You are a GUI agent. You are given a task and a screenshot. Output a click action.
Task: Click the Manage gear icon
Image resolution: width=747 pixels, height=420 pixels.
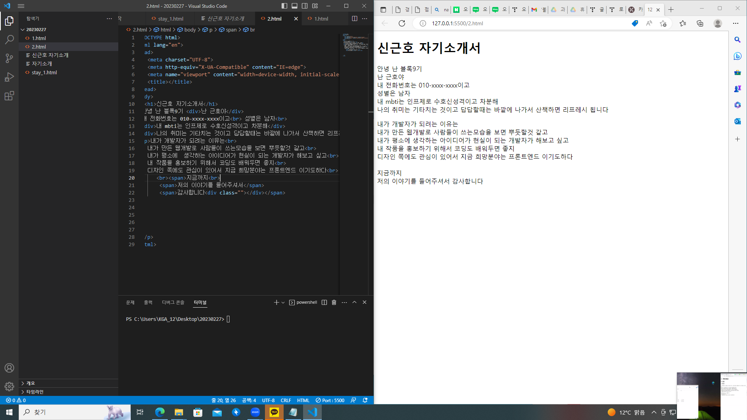pos(9,387)
